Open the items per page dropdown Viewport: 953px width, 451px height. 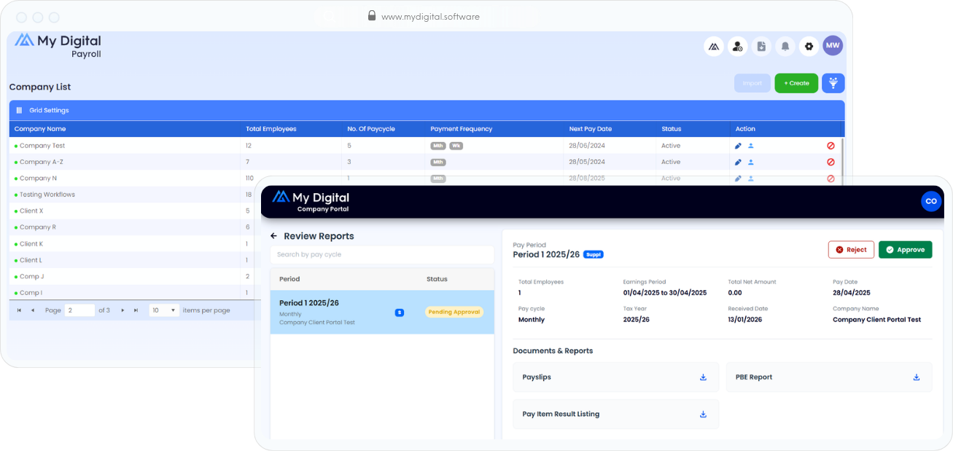[164, 310]
